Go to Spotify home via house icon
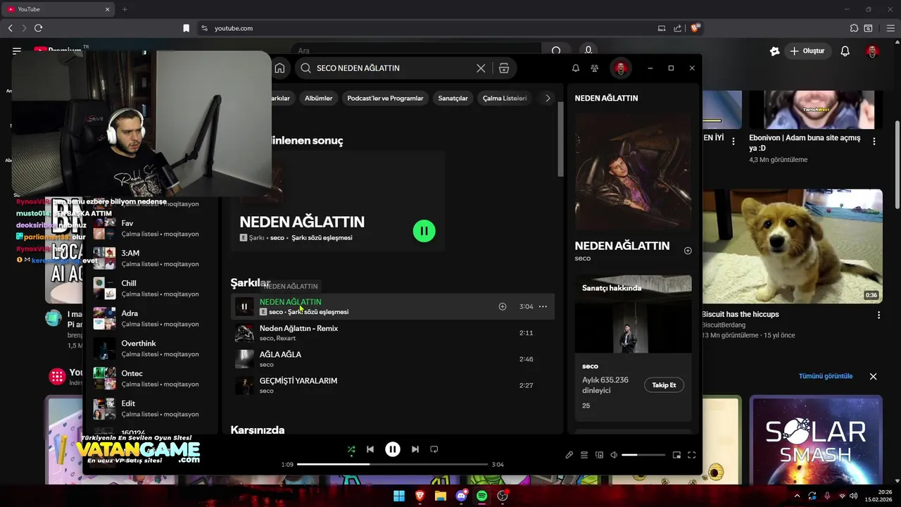This screenshot has width=901, height=507. tap(279, 68)
